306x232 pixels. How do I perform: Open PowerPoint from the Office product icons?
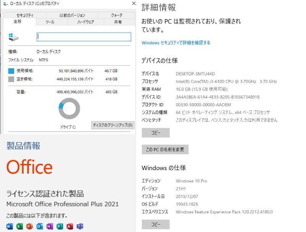[x=29, y=227]
